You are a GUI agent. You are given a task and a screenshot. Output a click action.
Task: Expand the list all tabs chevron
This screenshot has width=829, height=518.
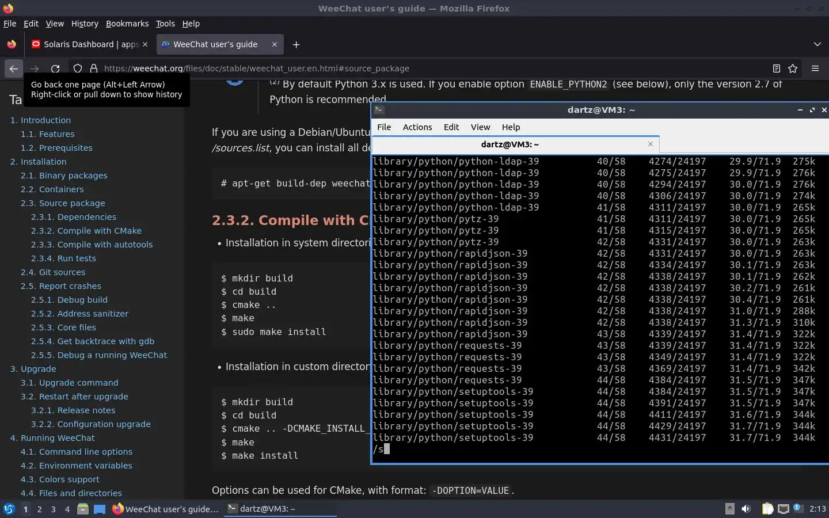coord(817,44)
